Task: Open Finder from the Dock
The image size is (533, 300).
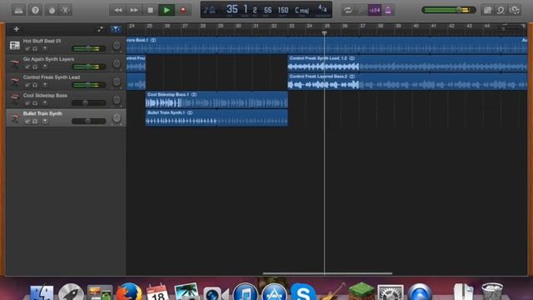Action: (x=42, y=292)
